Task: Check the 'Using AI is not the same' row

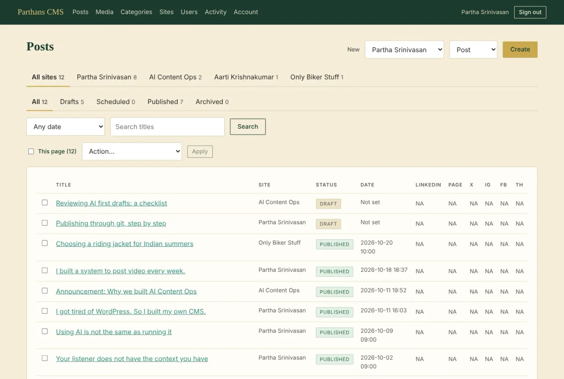Action: (x=45, y=331)
